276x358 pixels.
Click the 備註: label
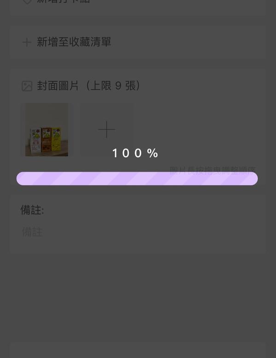tap(32, 210)
